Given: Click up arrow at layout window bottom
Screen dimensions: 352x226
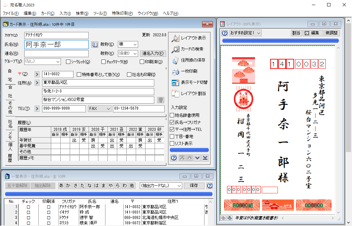Looking at the screenshot, I should pos(223,218).
